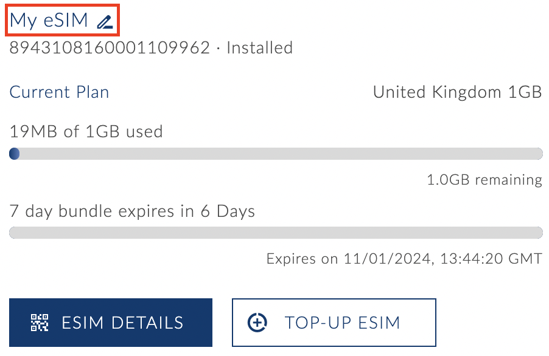Open the Current Plan link

(x=58, y=92)
